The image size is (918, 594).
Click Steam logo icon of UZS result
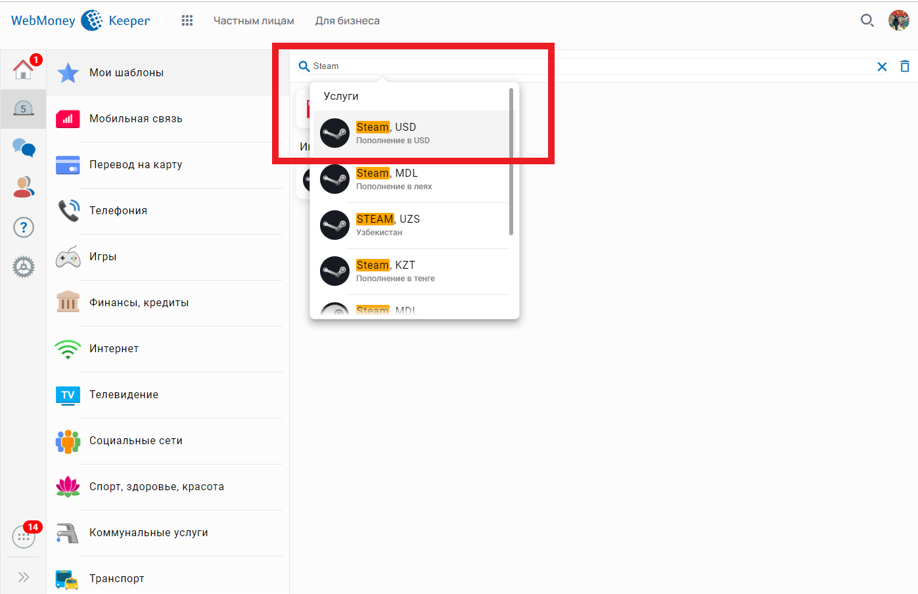(x=334, y=225)
